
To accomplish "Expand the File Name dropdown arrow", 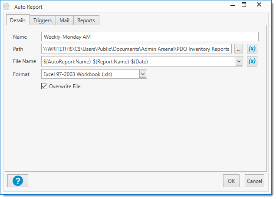I will pos(239,62).
